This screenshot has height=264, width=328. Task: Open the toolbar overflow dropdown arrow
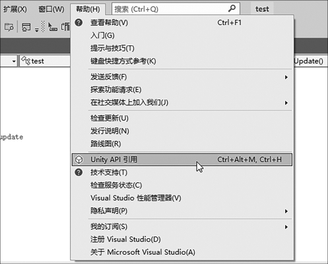click(x=36, y=30)
